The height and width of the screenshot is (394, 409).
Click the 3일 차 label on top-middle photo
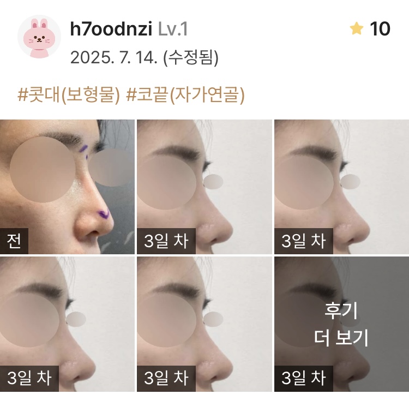pos(166,241)
